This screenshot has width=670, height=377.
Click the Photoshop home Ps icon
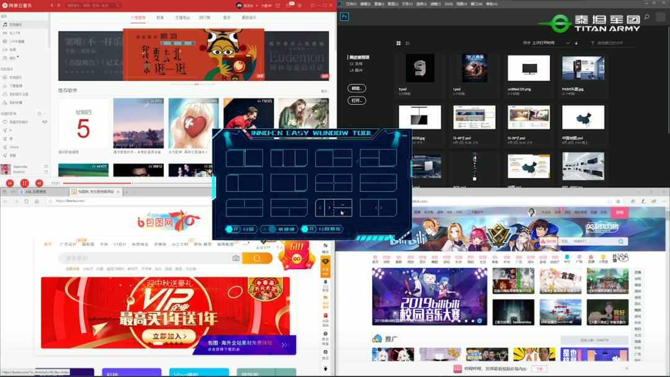tap(344, 16)
